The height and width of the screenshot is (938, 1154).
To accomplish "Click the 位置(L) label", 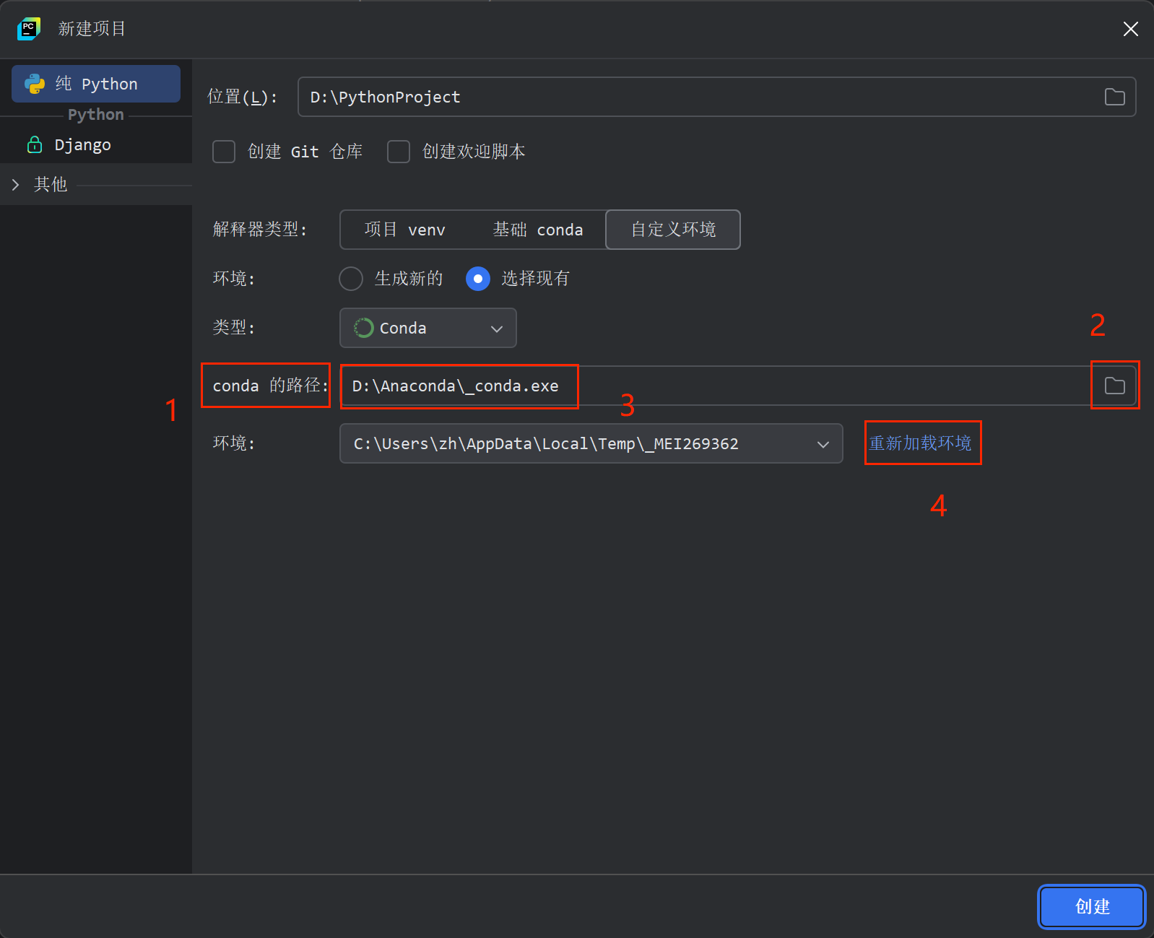I will pyautogui.click(x=243, y=97).
